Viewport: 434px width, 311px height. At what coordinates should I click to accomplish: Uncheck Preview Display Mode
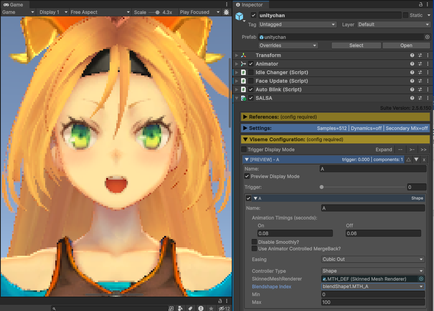(247, 176)
